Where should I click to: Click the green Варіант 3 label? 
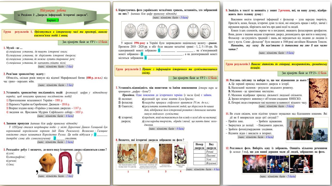click(53, 20)
